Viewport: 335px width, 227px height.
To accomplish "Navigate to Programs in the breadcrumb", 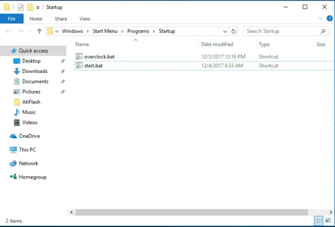I will click(138, 31).
